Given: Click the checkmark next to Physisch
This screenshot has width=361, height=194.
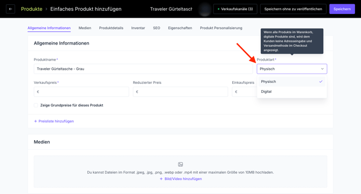Looking at the screenshot, I should click(x=321, y=82).
